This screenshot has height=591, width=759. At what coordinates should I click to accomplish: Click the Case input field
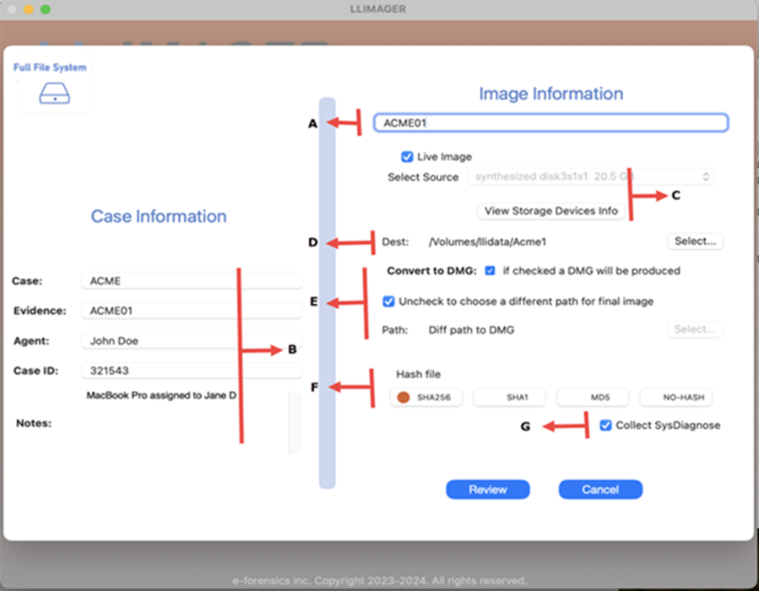191,280
